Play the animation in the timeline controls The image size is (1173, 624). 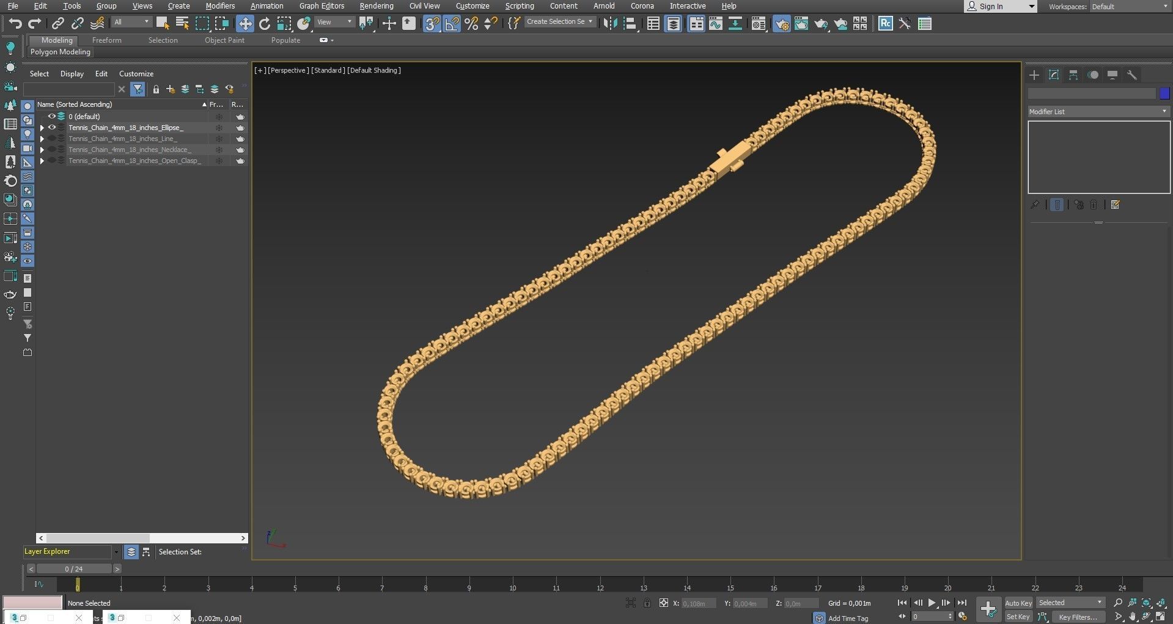[932, 603]
